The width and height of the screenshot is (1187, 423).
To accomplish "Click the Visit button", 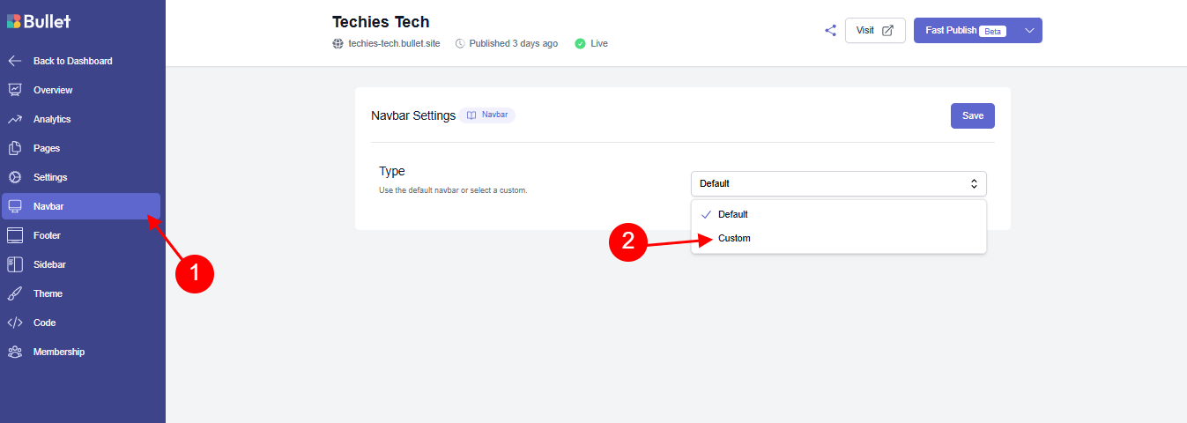I will tap(875, 30).
